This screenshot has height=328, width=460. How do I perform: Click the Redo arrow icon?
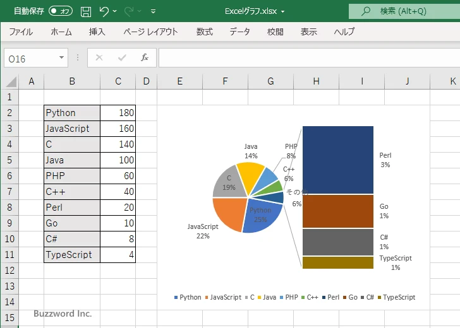(129, 11)
